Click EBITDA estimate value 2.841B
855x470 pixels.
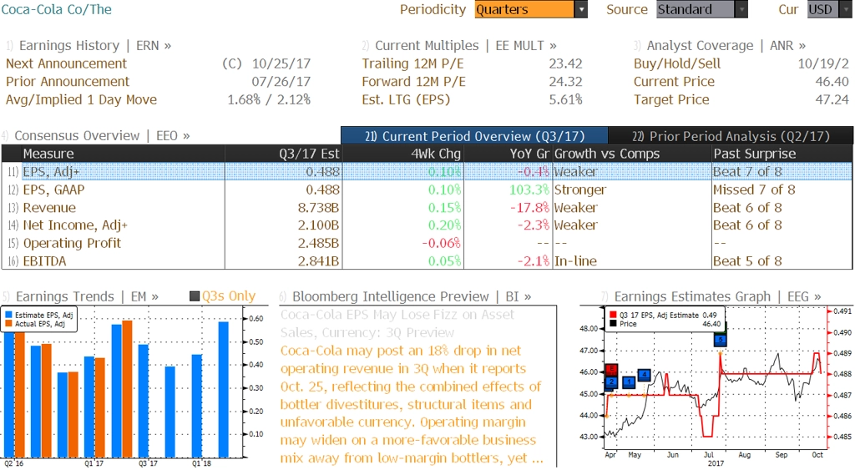point(318,261)
